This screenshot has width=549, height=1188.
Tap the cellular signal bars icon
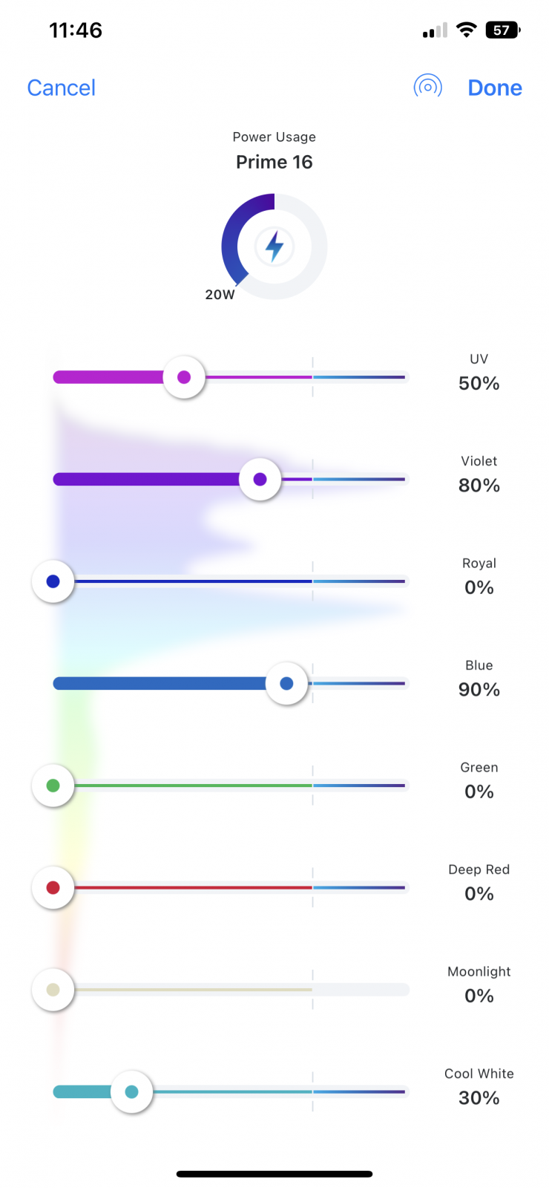tap(435, 31)
